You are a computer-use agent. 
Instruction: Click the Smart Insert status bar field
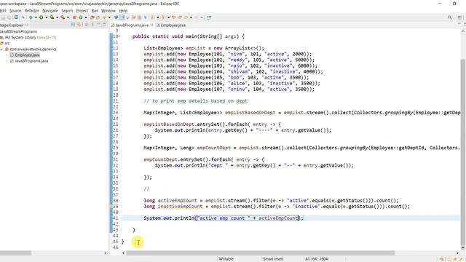(273, 259)
